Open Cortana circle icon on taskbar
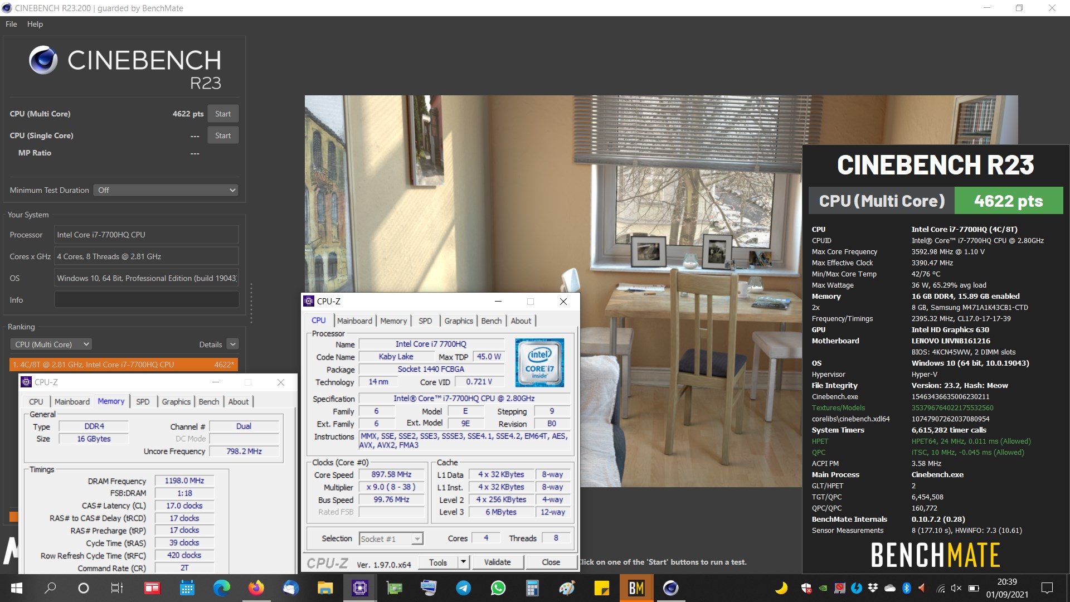Viewport: 1070px width, 602px height. (84, 588)
